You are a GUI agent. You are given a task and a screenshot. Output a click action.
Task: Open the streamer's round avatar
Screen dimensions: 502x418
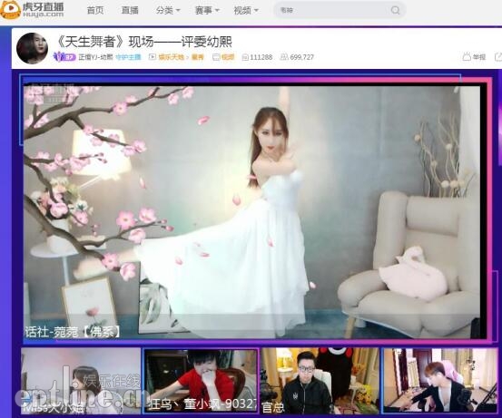[x=32, y=48]
